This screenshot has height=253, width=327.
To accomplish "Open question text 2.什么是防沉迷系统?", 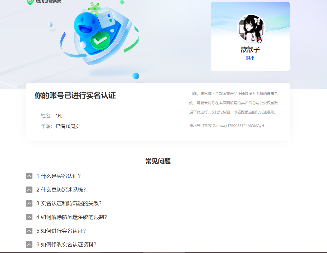I will tap(61, 190).
